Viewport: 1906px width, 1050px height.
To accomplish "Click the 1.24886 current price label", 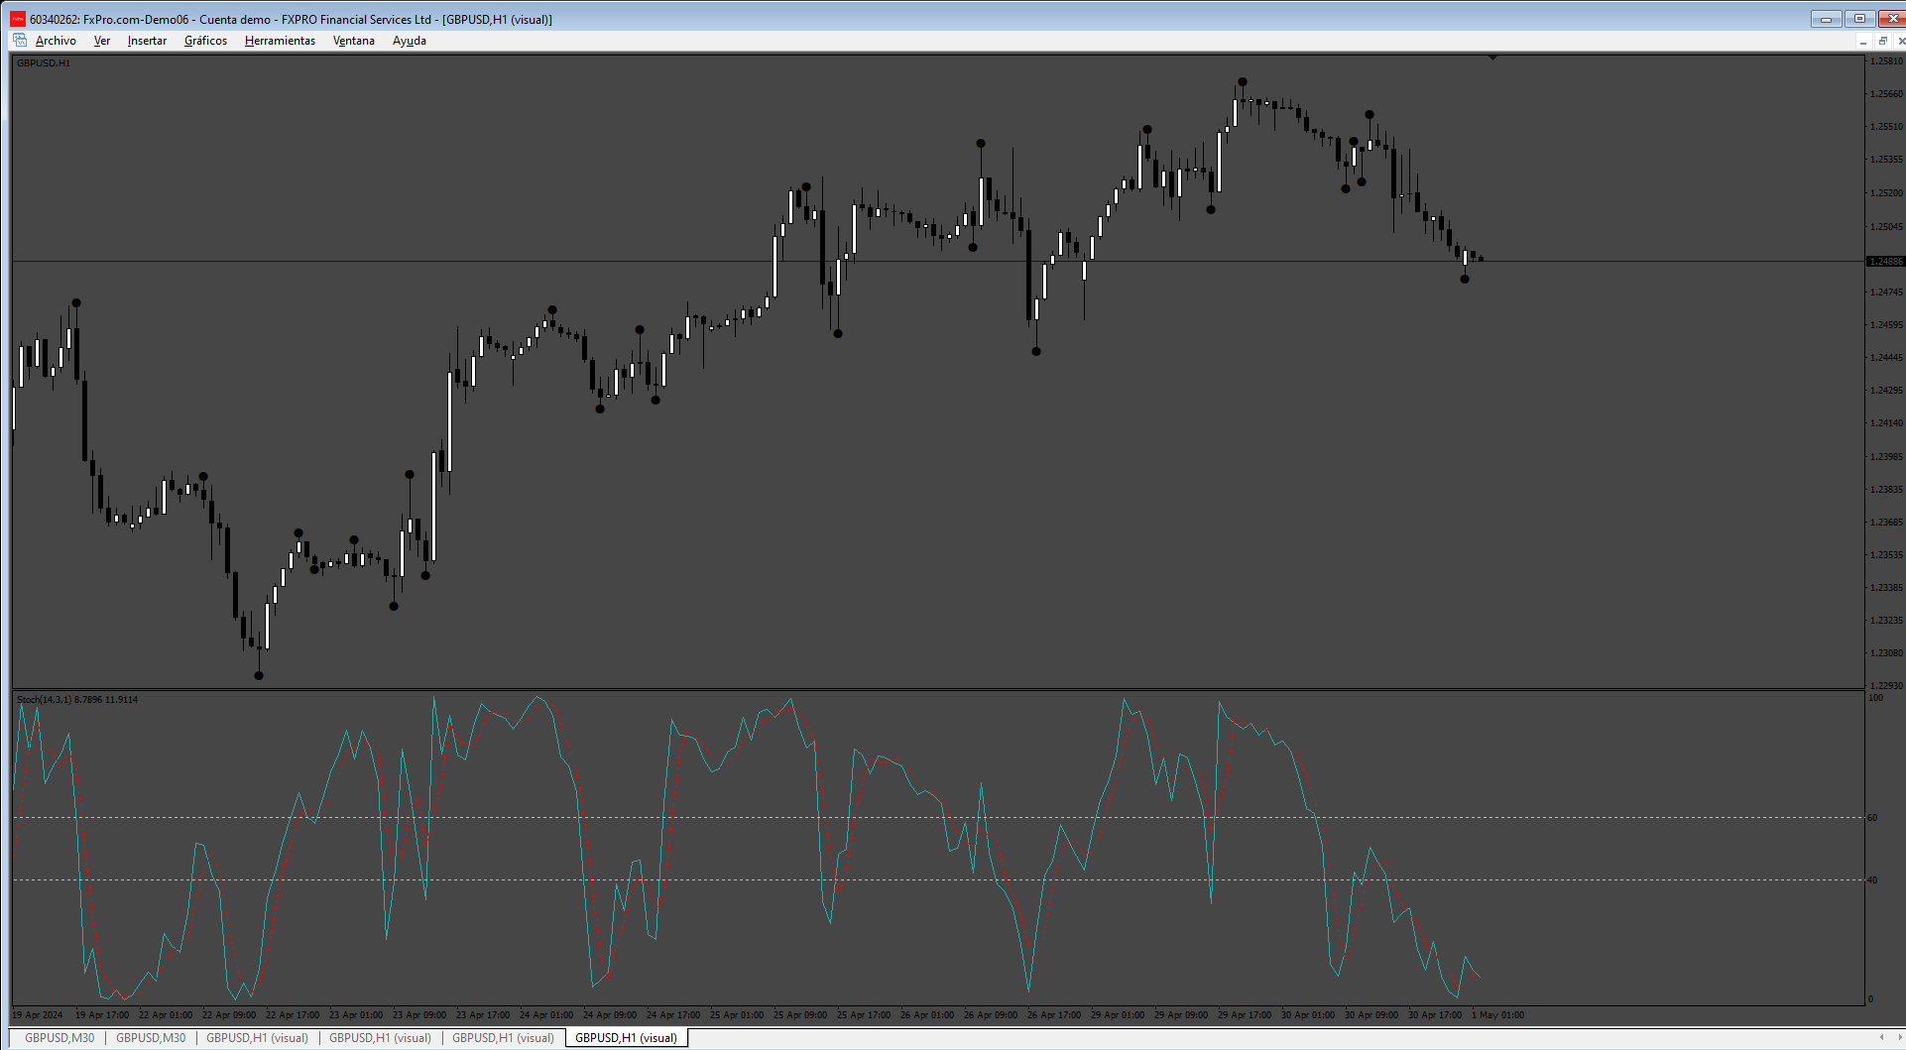I will tap(1885, 262).
